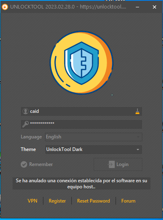Open the Language dropdown showing English

click(94, 137)
